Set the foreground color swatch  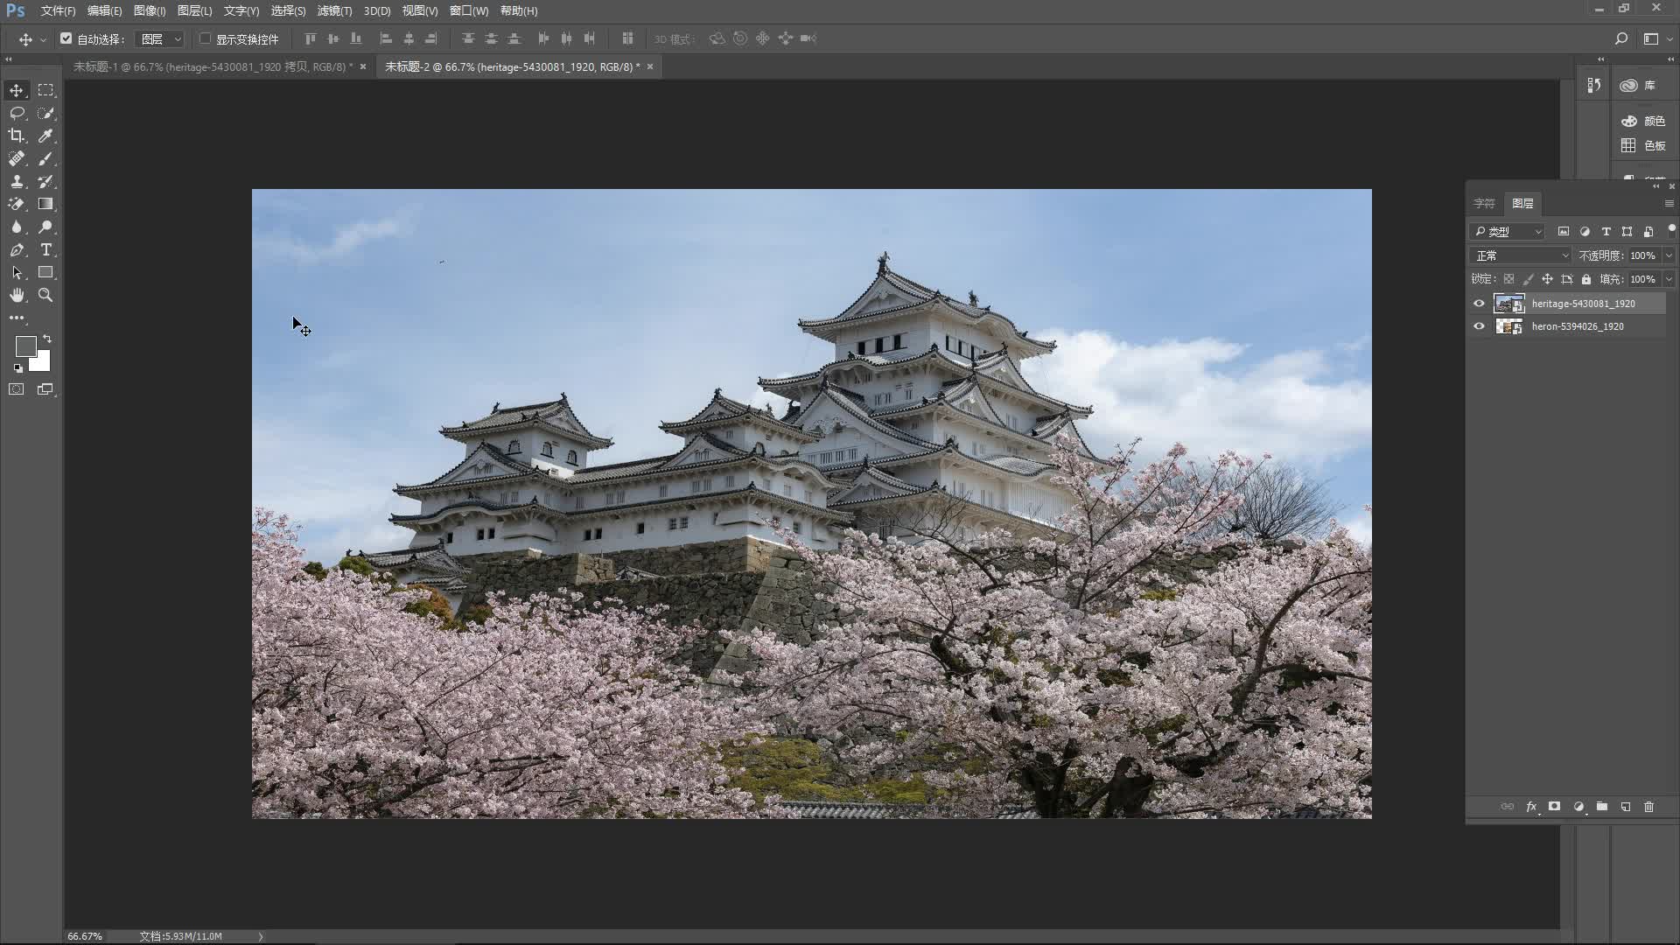(x=25, y=346)
